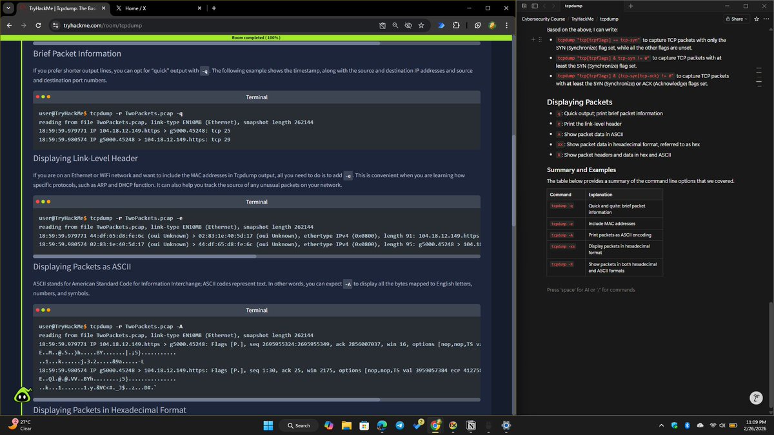Open Notion workspace icon at top left
The width and height of the screenshot is (774, 435).
526,6
